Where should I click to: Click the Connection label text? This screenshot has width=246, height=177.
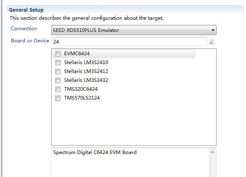click(24, 29)
